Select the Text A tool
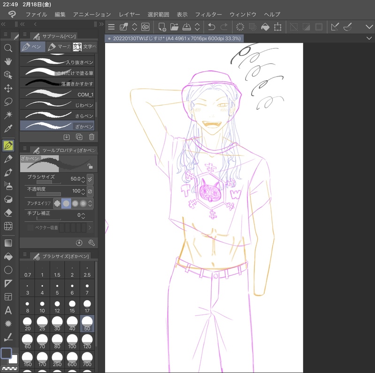Screen dimensions: 375x373 click(8, 310)
